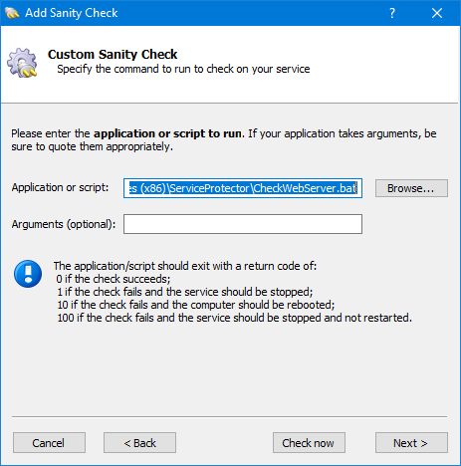Click the "0 if the check succeeds" line

coord(114,279)
